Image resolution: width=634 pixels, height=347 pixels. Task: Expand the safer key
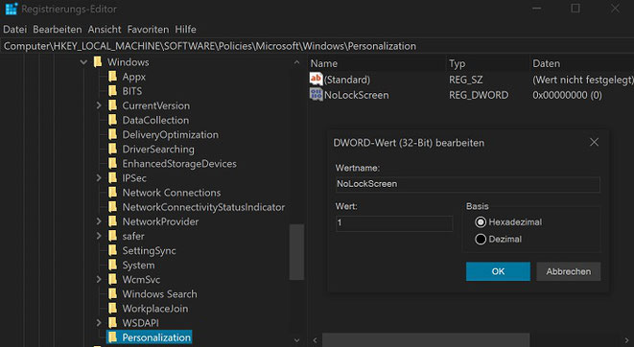(99, 236)
